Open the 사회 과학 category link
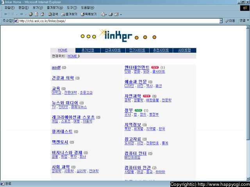This screenshot has height=187, width=250. pyautogui.click(x=61, y=167)
